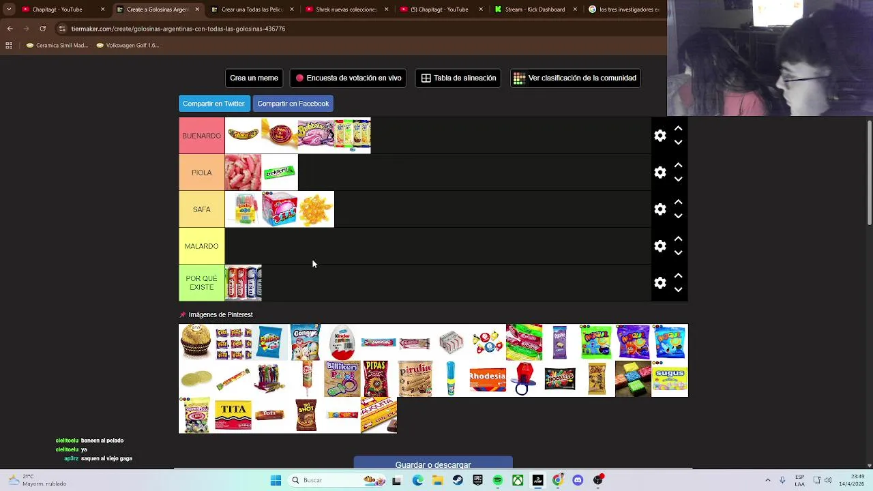Select the Rocklets candy image

[560, 378]
